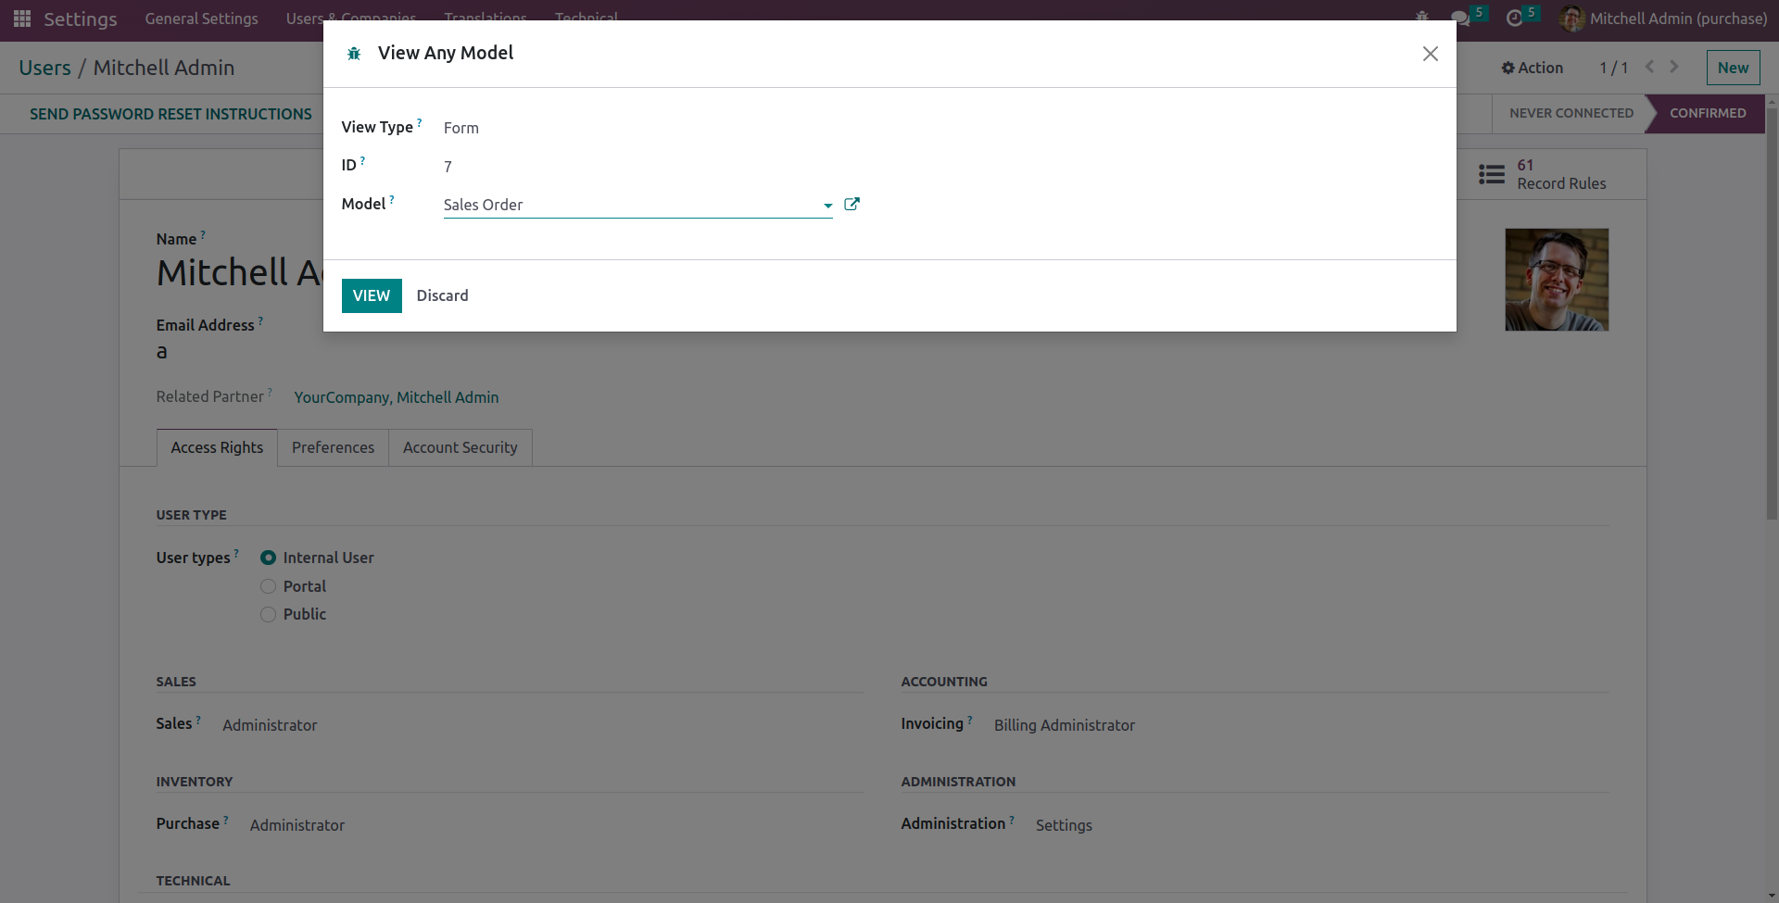Select the Public user type
This screenshot has height=903, width=1779.
[269, 614]
